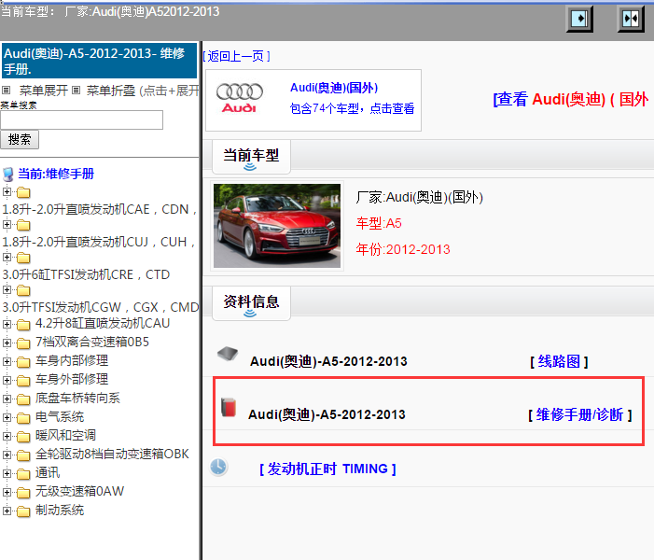Click folder icon for 4.2升8缸直喷发动机CAU
Image resolution: width=654 pixels, height=560 pixels.
coord(23,324)
